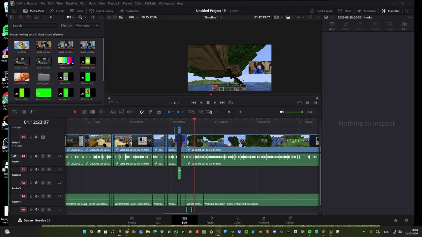422x237 pixels.
Task: Open the Metadata panel
Action: 367,11
